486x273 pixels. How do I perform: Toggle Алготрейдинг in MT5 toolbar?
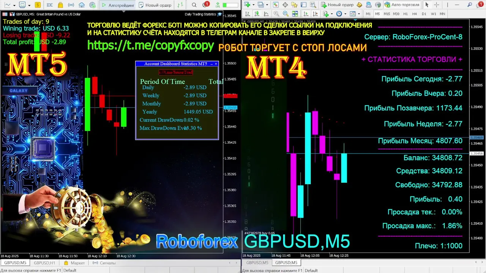(x=117, y=5)
